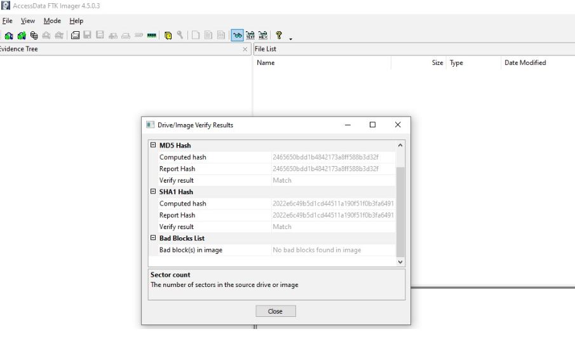
Task: Collapse the Bad Blocks List section
Action: click(153, 237)
